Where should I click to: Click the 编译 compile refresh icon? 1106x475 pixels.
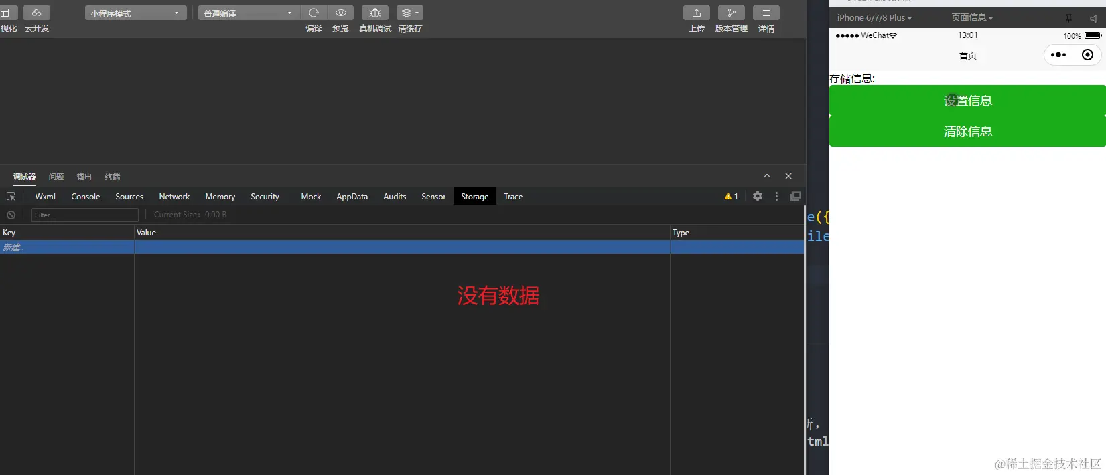(314, 13)
